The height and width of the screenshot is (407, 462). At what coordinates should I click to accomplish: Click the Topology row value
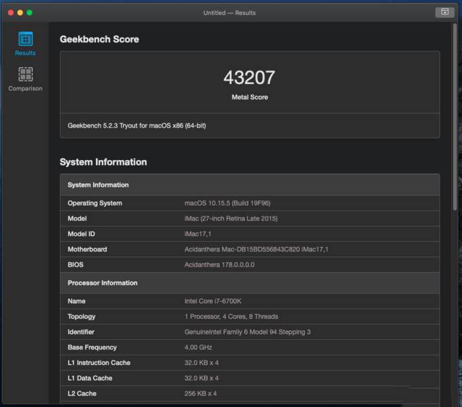coord(231,316)
